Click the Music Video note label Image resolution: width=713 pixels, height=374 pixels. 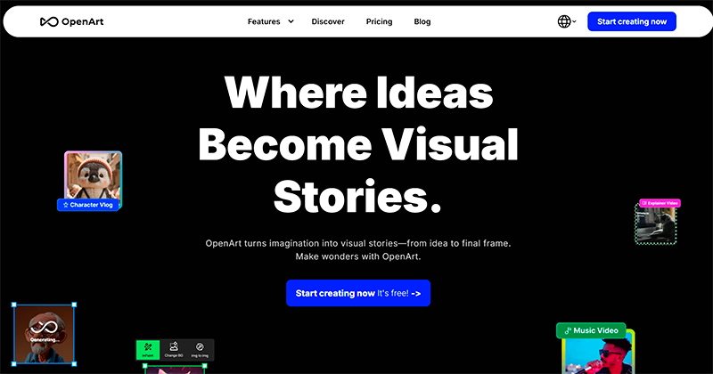pos(591,330)
